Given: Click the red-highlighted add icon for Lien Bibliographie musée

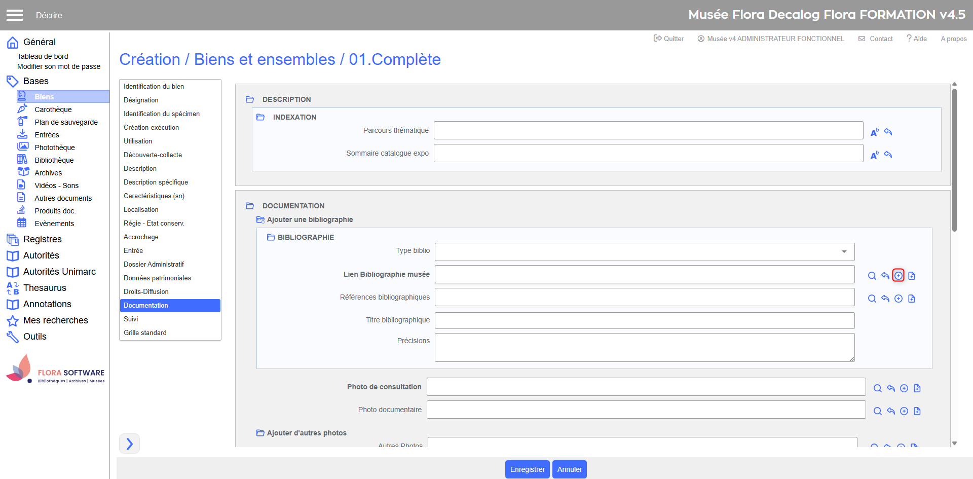Looking at the screenshot, I should pyautogui.click(x=898, y=276).
